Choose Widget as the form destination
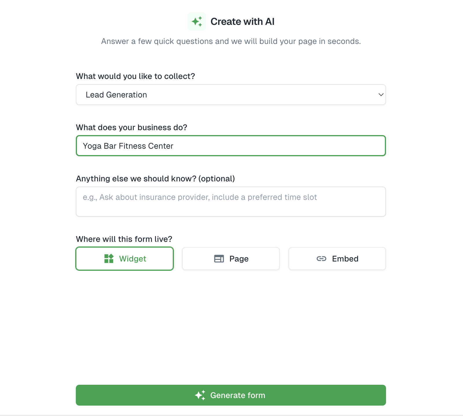 [124, 259]
